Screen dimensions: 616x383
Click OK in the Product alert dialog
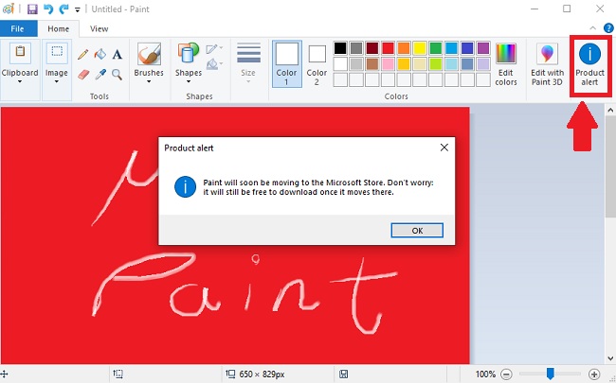pyautogui.click(x=417, y=231)
